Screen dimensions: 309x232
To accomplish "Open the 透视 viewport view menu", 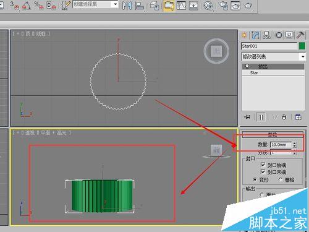I will (x=30, y=133).
